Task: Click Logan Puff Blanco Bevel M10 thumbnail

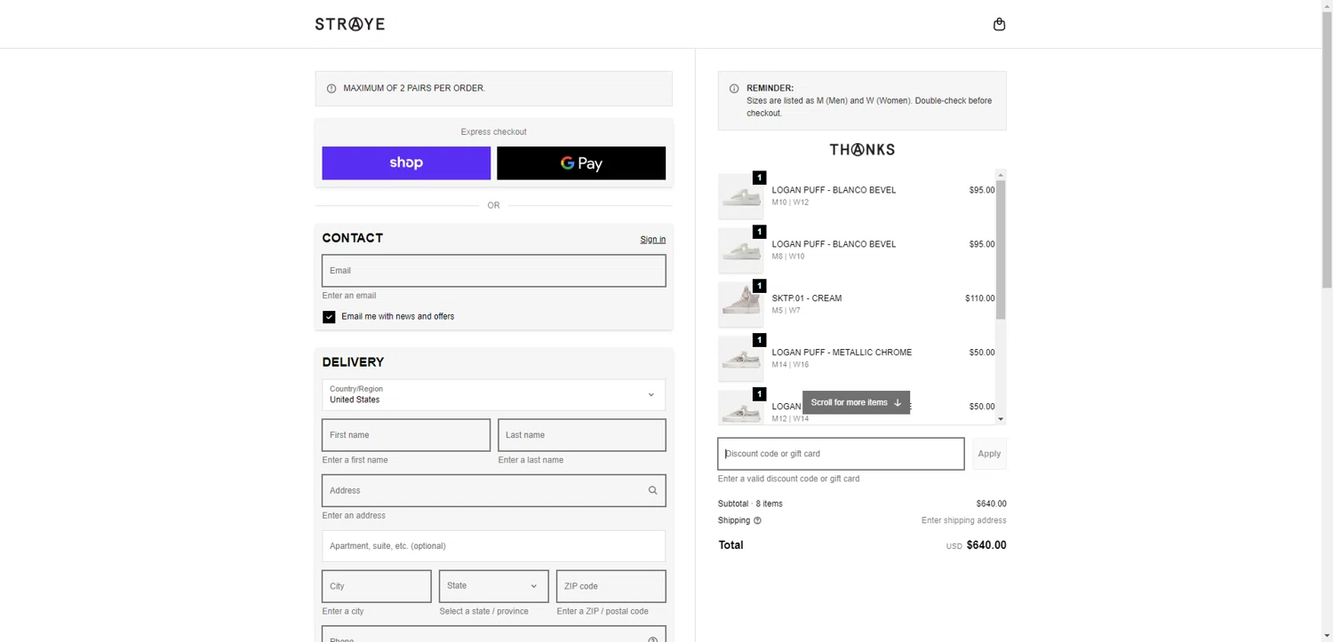Action: coord(740,196)
